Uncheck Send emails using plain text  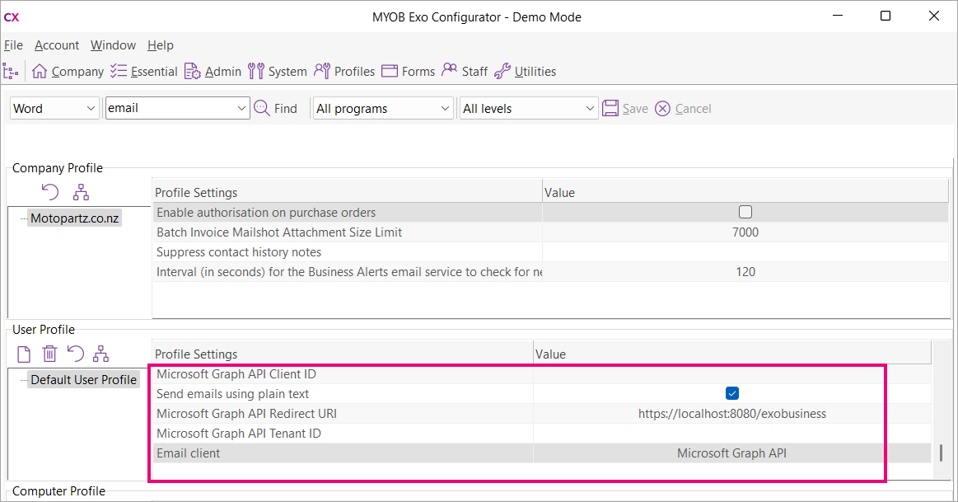(x=731, y=393)
